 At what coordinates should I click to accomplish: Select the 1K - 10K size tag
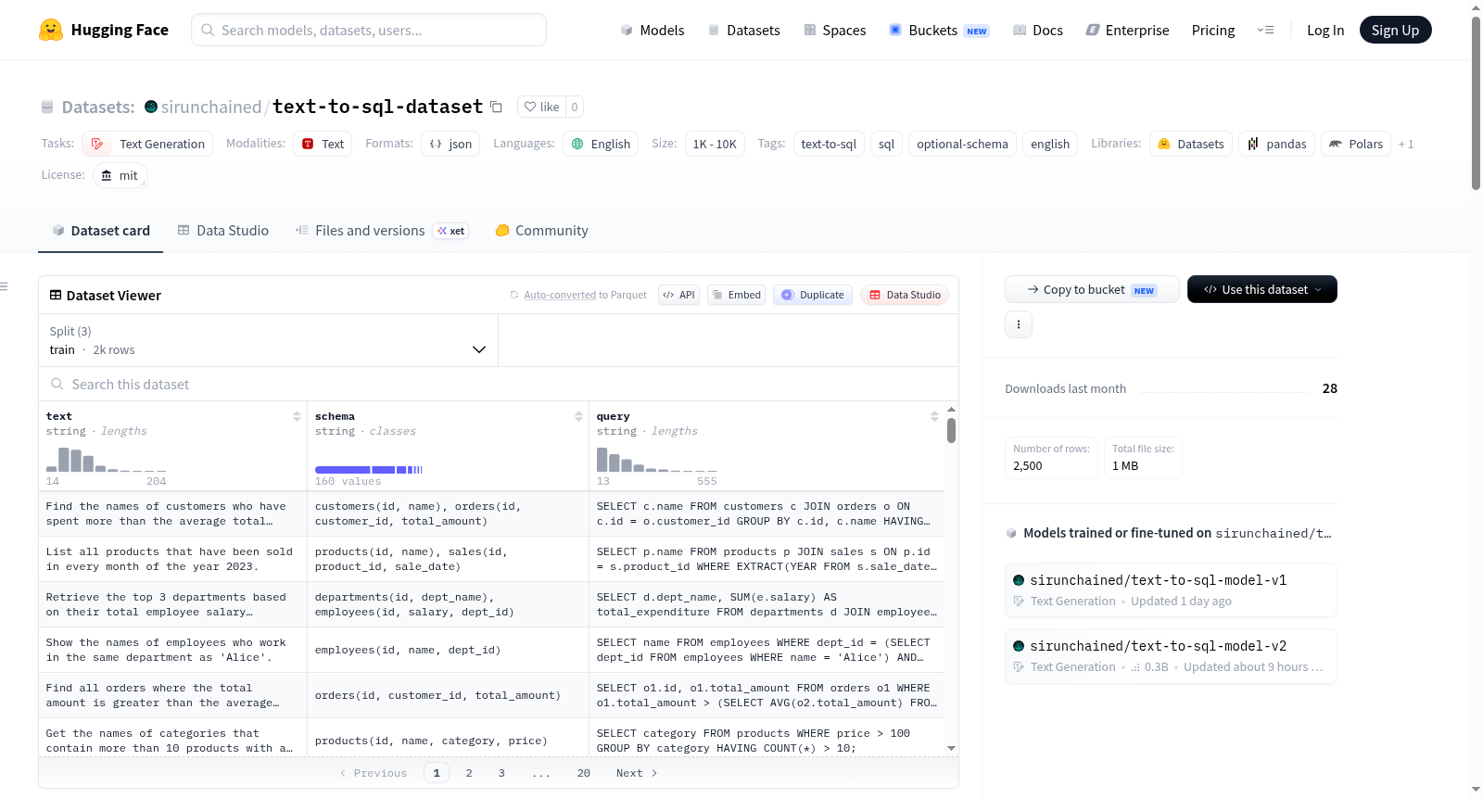[715, 144]
